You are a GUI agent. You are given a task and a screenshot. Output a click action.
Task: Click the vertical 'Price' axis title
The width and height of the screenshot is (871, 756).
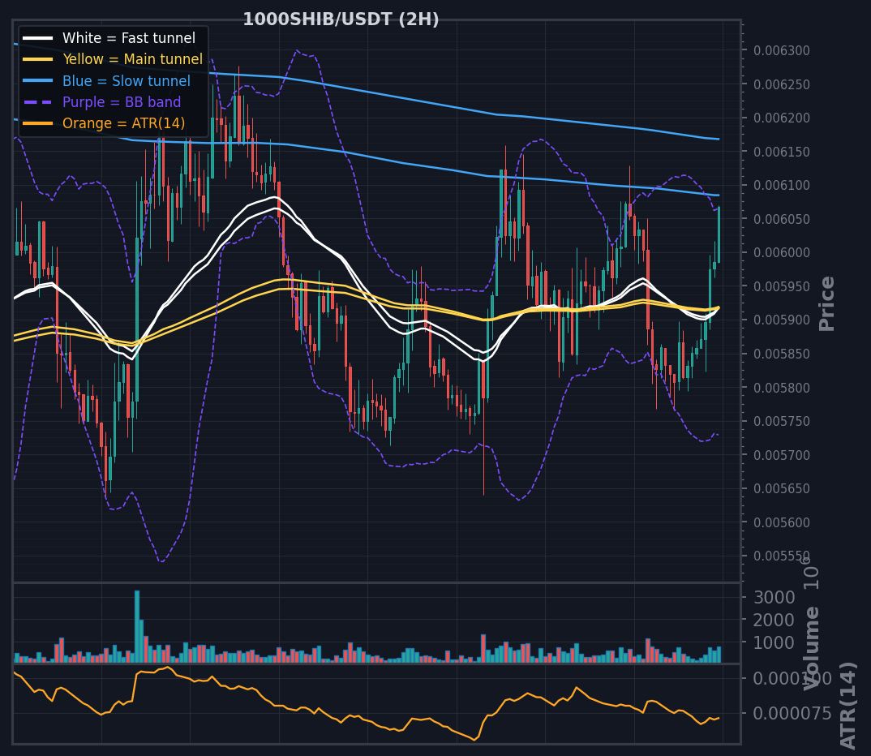826,303
